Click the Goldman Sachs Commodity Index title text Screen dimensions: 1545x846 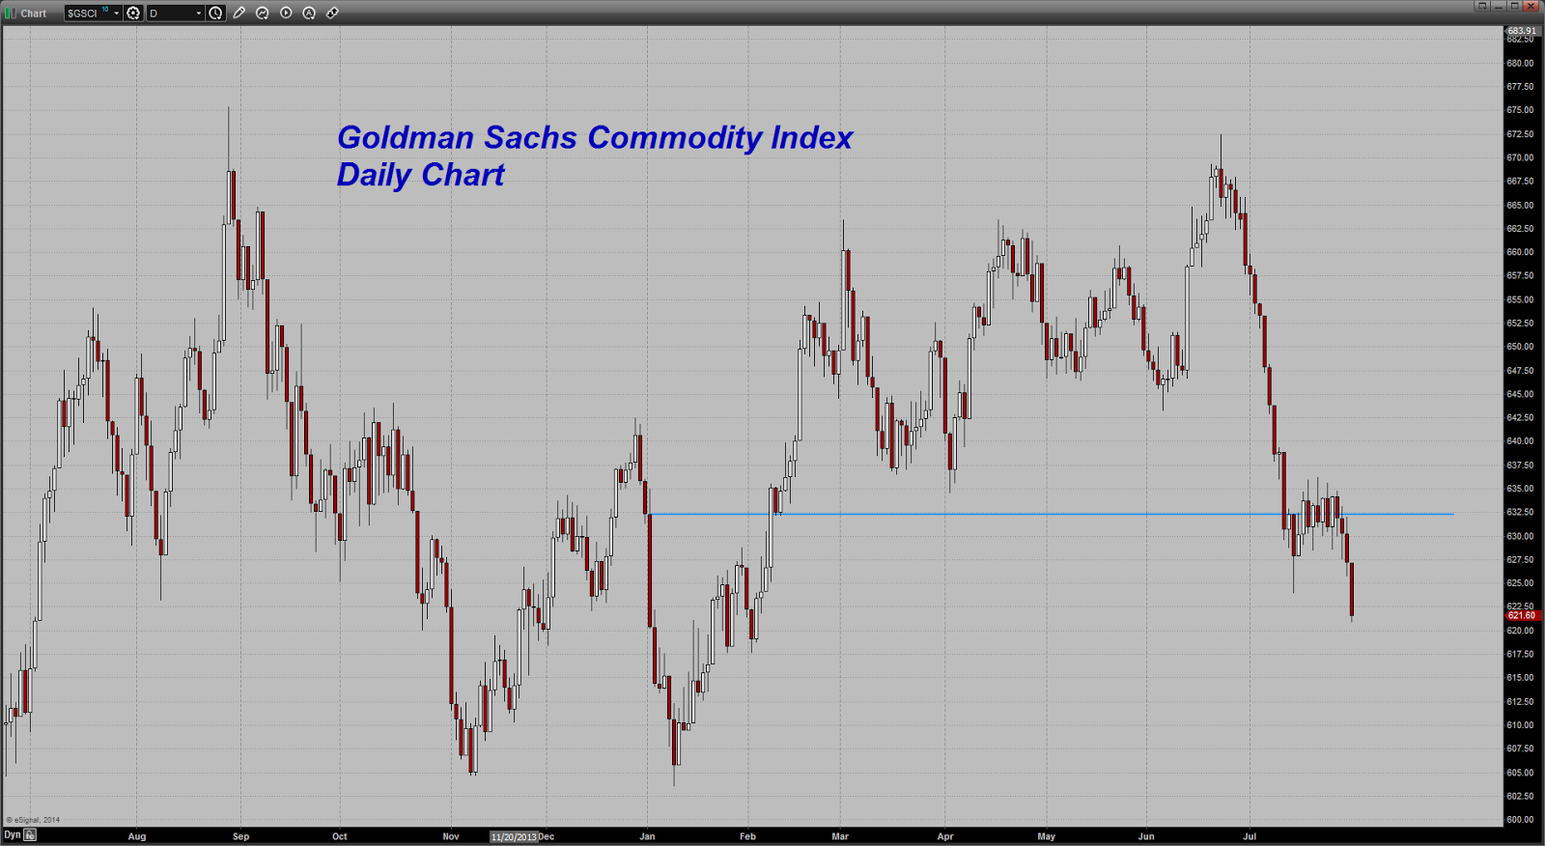tap(595, 137)
